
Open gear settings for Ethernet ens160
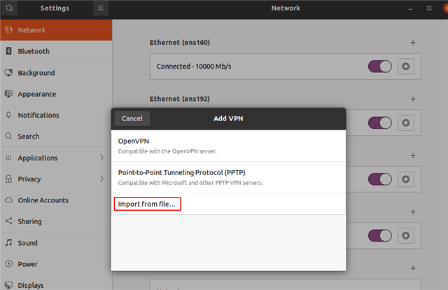click(x=405, y=67)
